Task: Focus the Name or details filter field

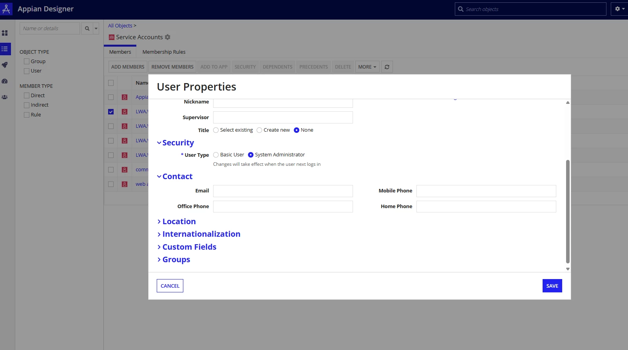Action: (x=50, y=28)
